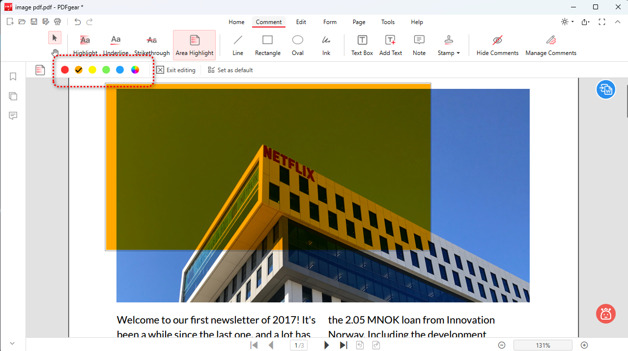Insert a Text Box
The image size is (628, 351).
[x=362, y=46]
